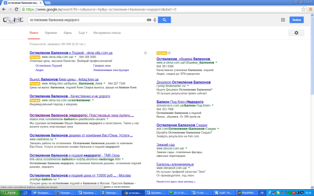Expand arrow next to drevservice.com.ua ad URL
The image size is (314, 196).
click(212, 106)
